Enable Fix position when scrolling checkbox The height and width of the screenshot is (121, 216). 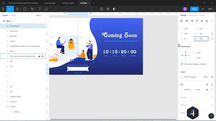(182, 64)
